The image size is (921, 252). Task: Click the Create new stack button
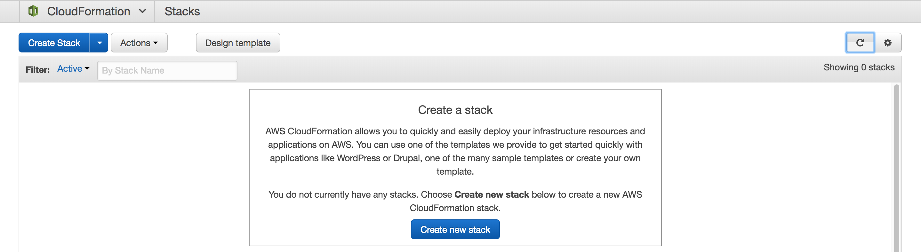(x=455, y=230)
